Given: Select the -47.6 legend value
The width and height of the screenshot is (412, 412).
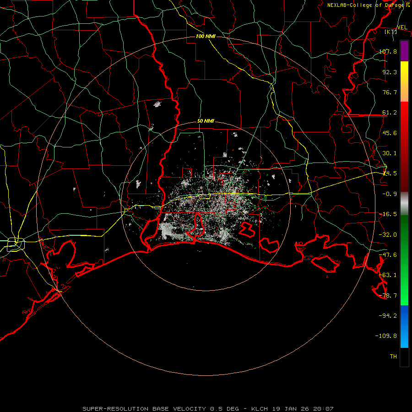Looking at the screenshot, I should (388, 255).
